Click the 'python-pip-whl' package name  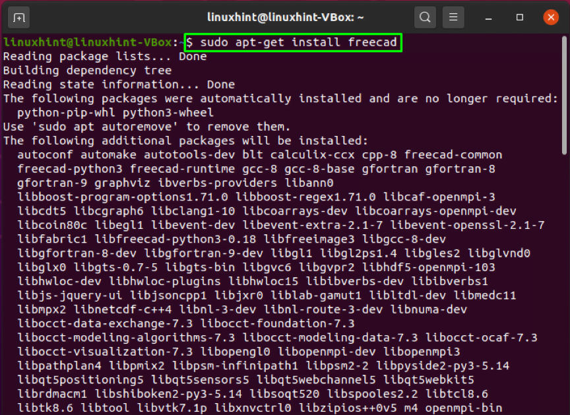click(x=66, y=113)
